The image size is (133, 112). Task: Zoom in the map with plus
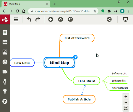point(126,96)
